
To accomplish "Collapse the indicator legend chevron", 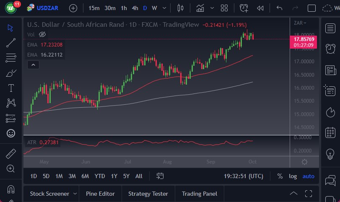I will tap(33, 65).
